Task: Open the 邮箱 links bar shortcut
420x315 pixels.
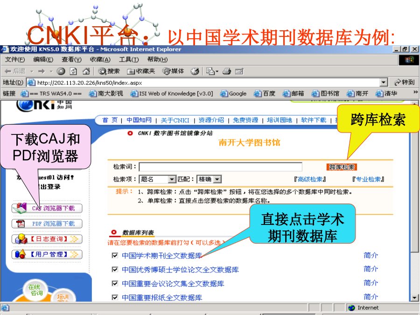Action: pos(294,93)
